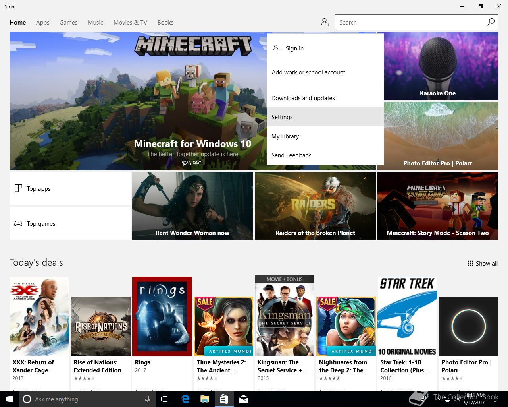The width and height of the screenshot is (508, 407).
Task: Click the $26.99 Minecraft price
Action: click(192, 163)
